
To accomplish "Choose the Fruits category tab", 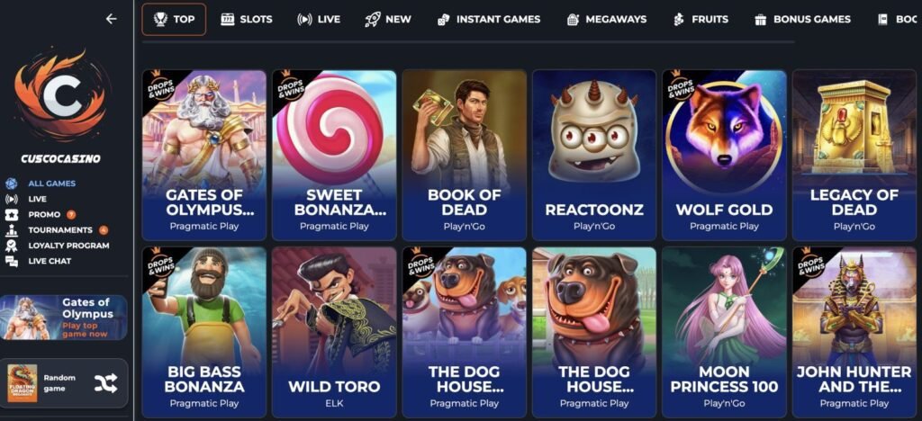I will pos(701,20).
